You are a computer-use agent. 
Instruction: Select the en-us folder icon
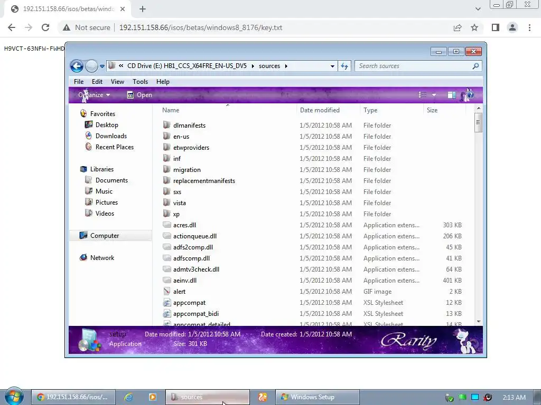(x=166, y=136)
